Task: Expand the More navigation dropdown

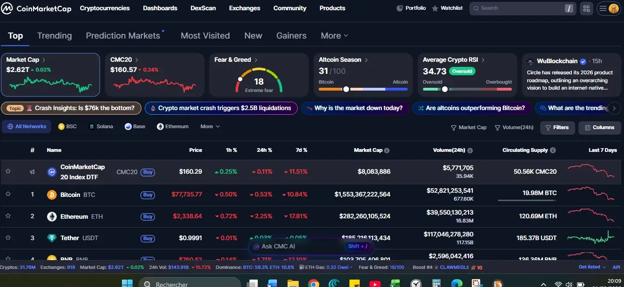Action: (334, 35)
